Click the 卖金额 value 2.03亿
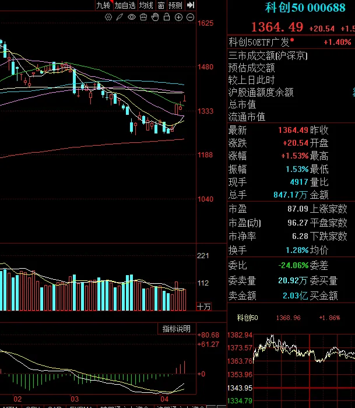Screen dimensions: 355x408 coord(295,296)
